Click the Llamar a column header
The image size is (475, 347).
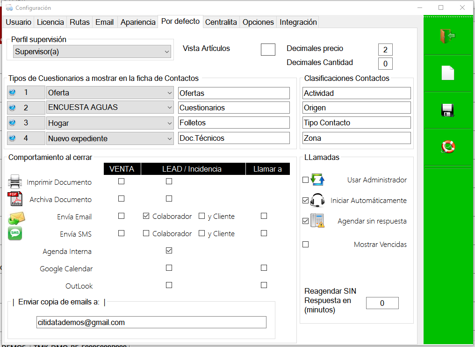[267, 169]
